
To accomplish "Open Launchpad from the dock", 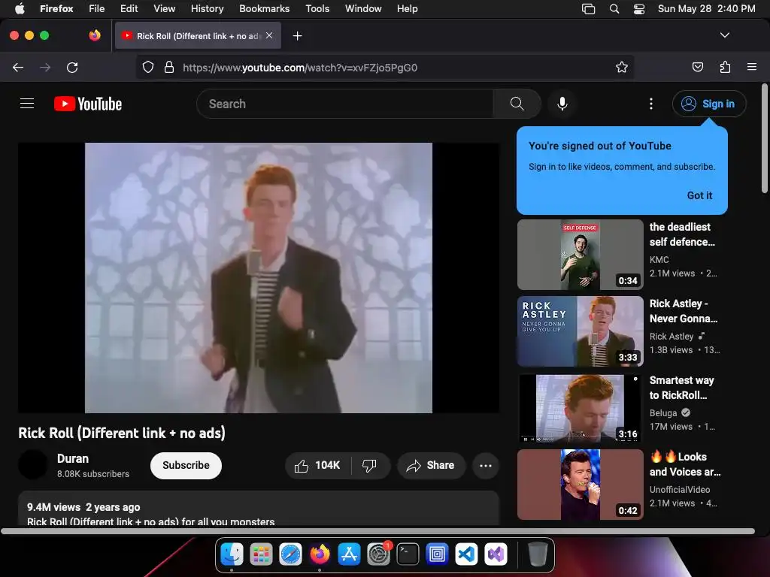I will coord(261,554).
